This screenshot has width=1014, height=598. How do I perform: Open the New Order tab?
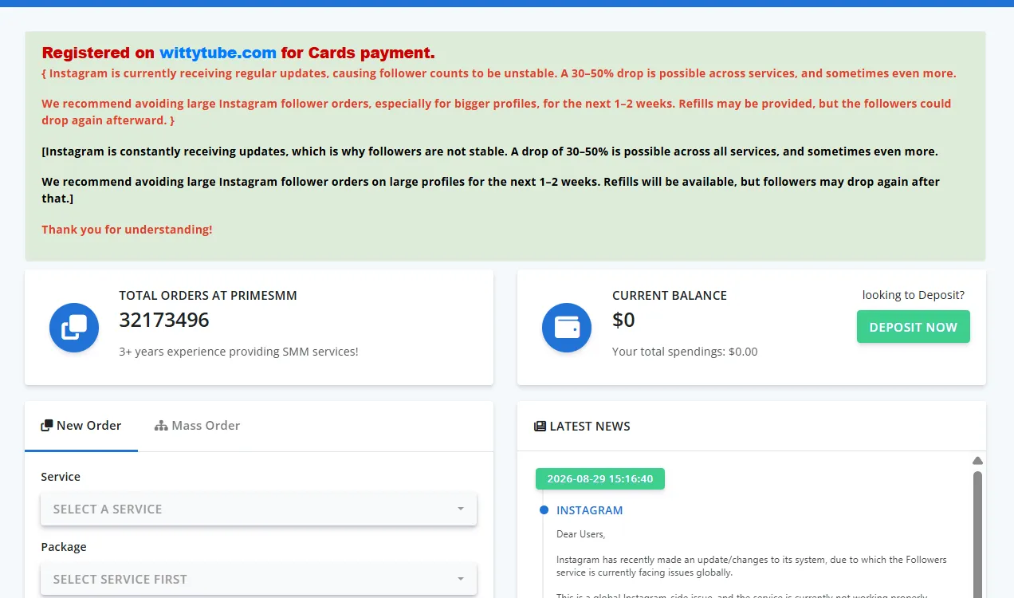(x=81, y=426)
